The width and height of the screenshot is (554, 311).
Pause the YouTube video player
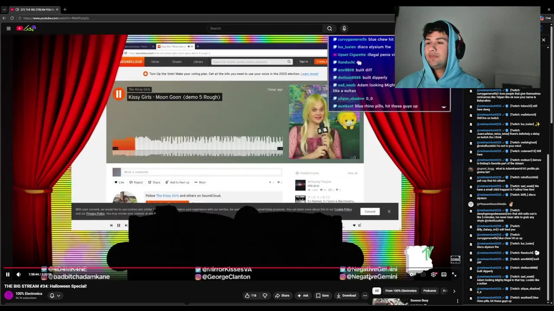7,274
